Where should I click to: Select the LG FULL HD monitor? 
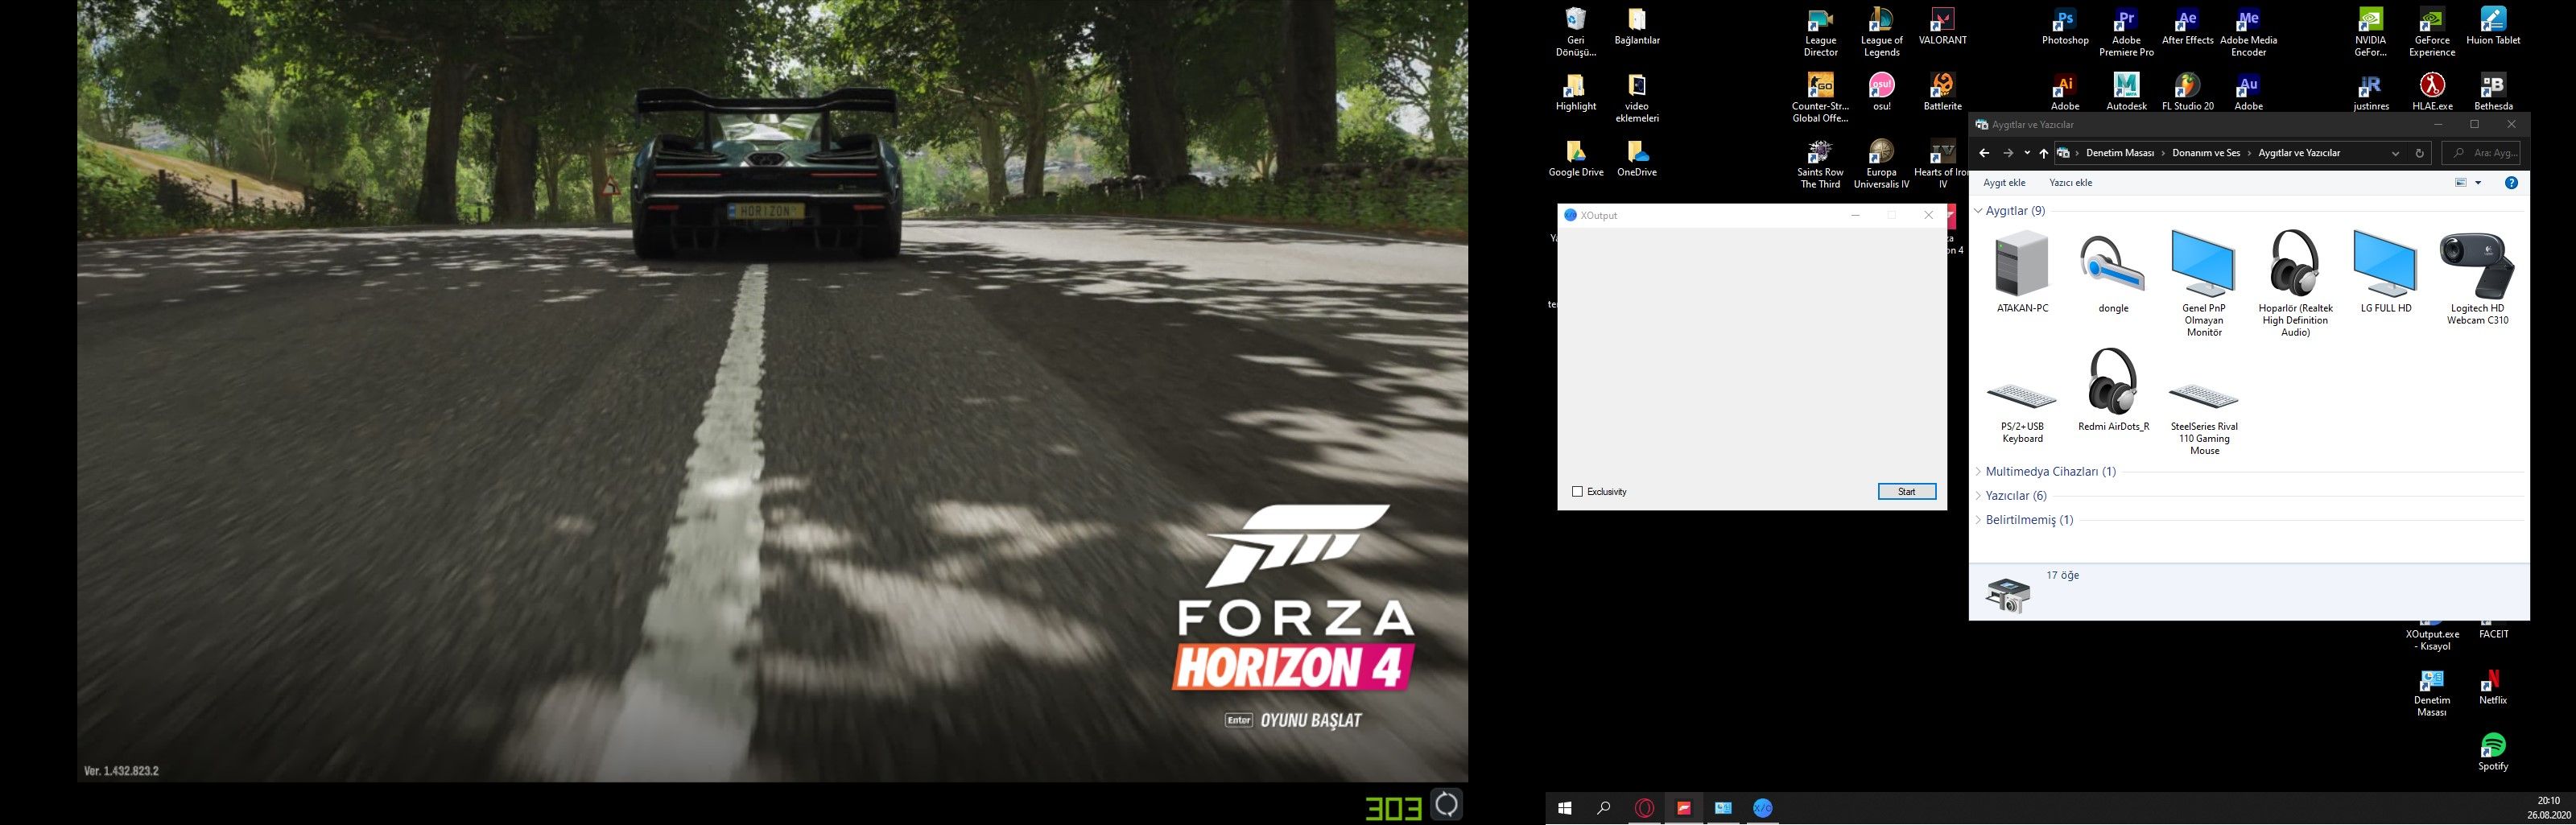pyautogui.click(x=2386, y=272)
